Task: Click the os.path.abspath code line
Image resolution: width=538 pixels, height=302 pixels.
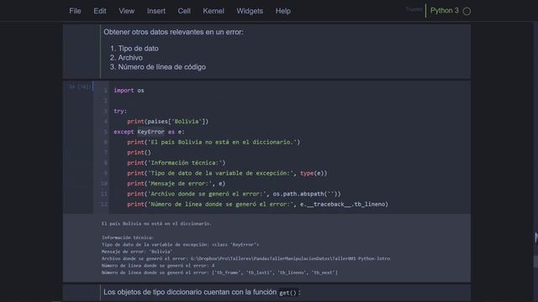Action: (x=234, y=194)
